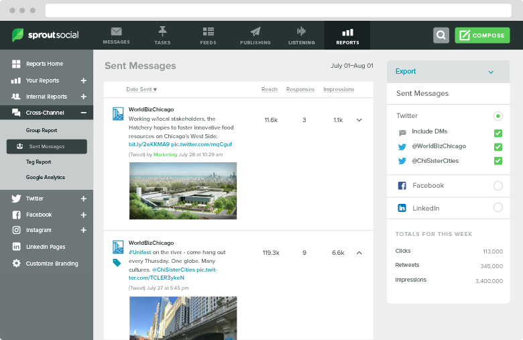Sort by Date Sent column

click(x=141, y=89)
